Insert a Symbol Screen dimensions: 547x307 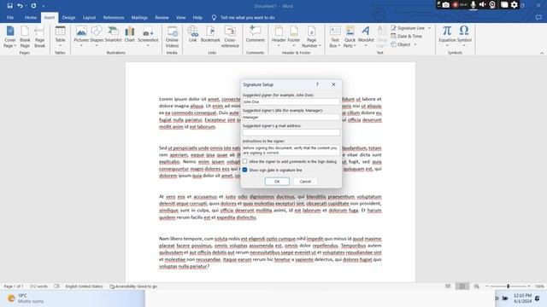[464, 37]
